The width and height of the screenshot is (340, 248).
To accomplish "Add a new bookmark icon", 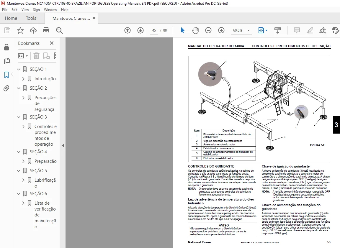I will (x=46, y=56).
